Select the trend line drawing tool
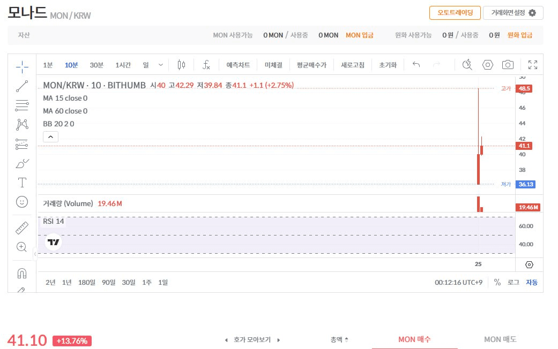The image size is (558, 349). 22,86
